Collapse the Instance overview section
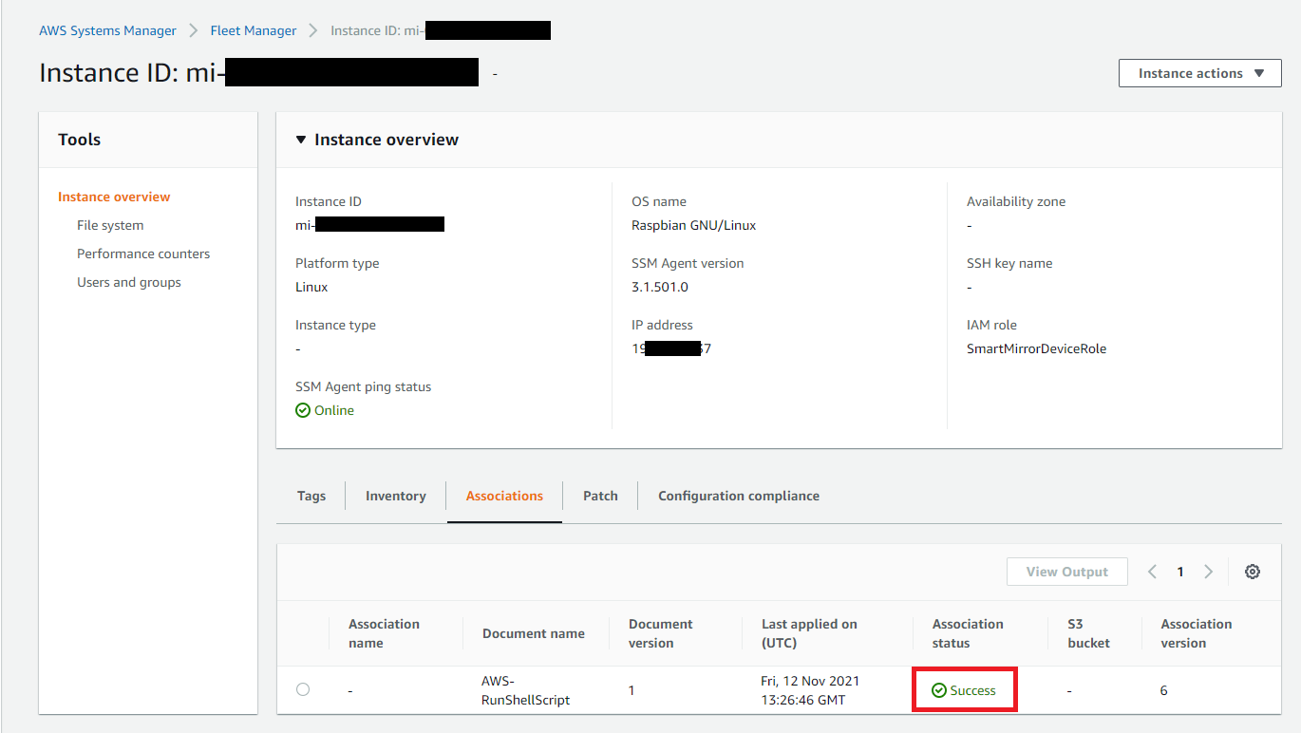Image resolution: width=1301 pixels, height=733 pixels. click(301, 140)
